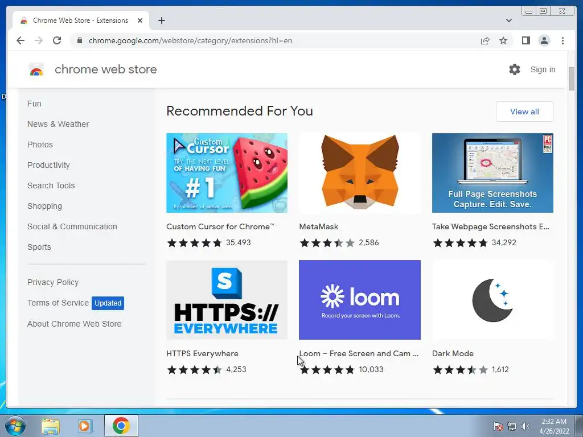The height and width of the screenshot is (437, 583).
Task: Bookmark this page with star icon
Action: pos(503,40)
